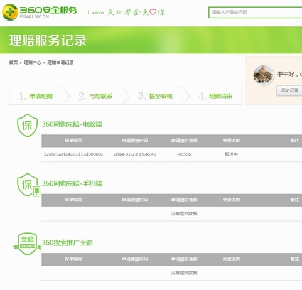Click 保单编号 header in 手机端 table
The image size is (302, 290).
pyautogui.click(x=73, y=200)
